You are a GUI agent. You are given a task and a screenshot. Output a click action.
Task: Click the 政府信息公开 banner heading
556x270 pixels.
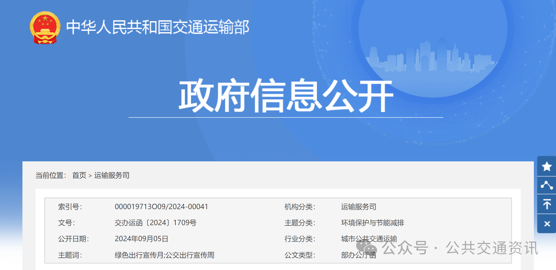[286, 96]
